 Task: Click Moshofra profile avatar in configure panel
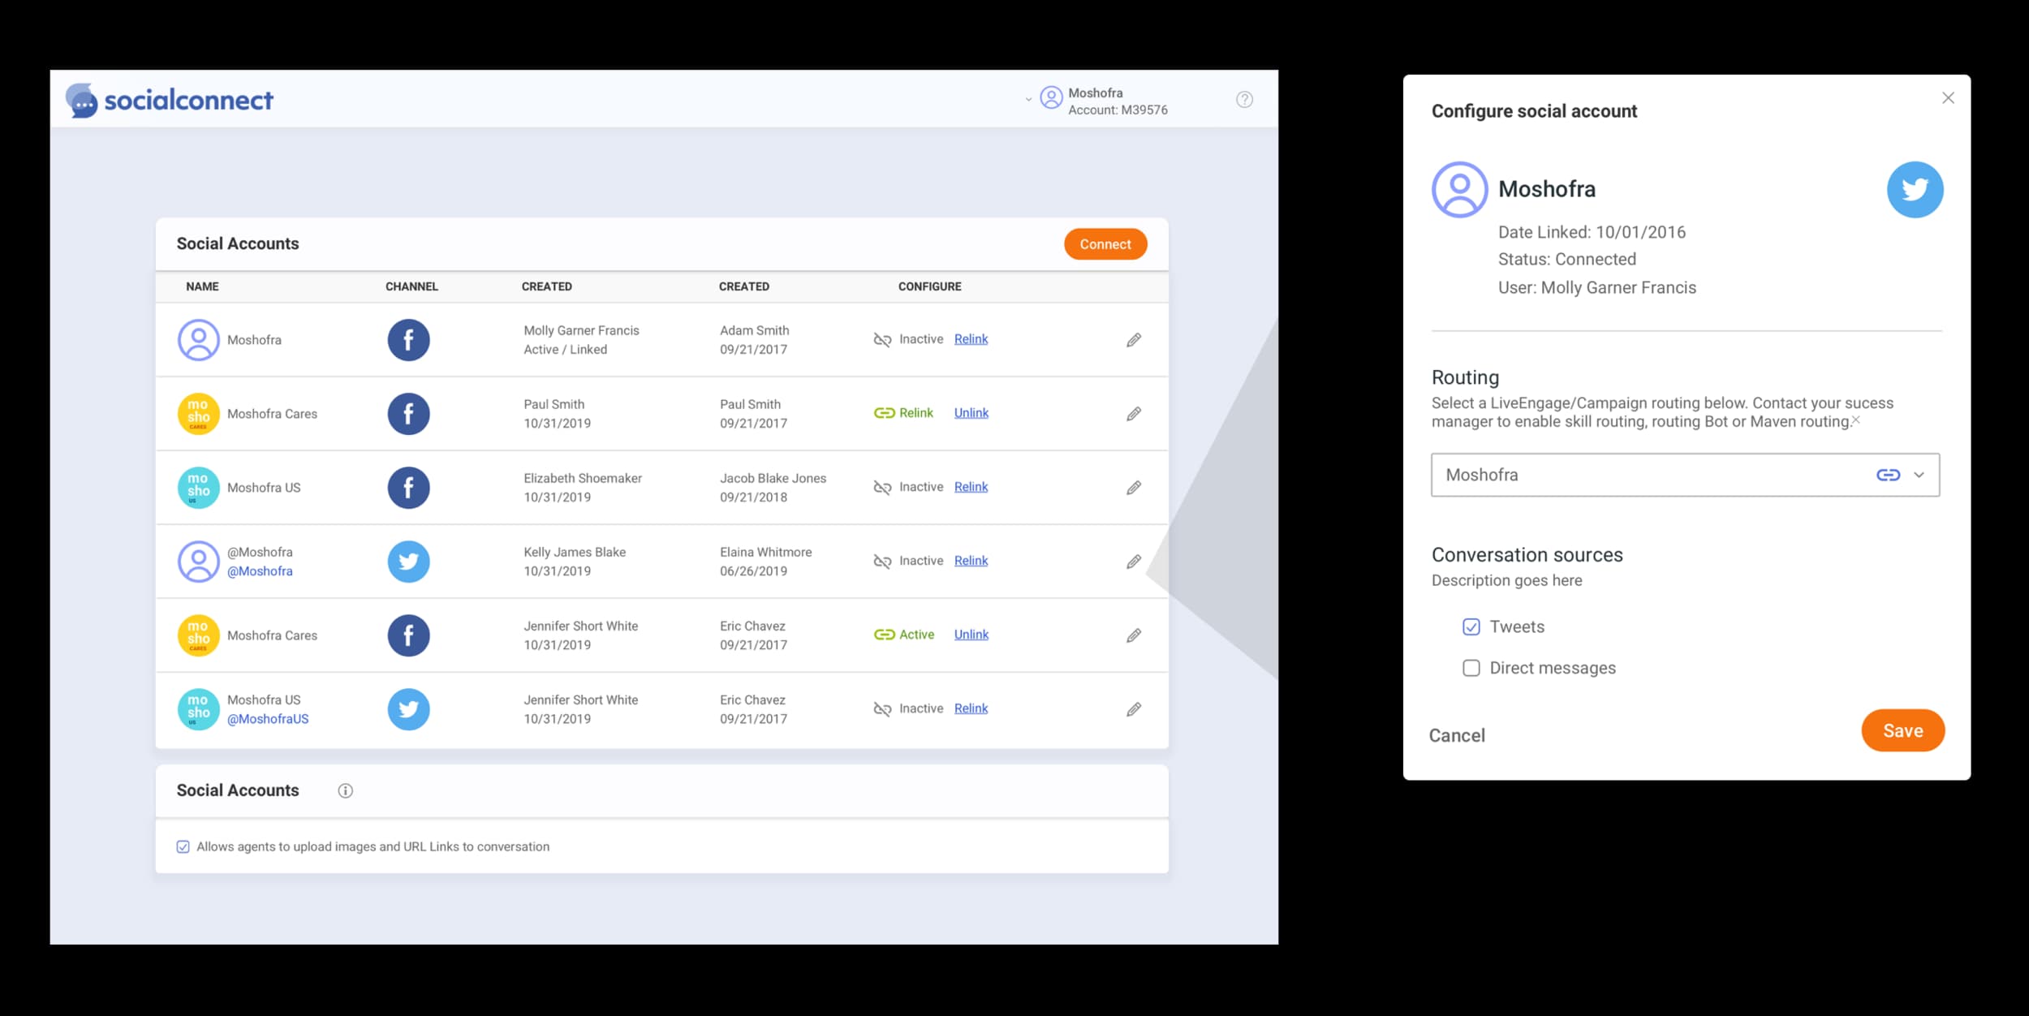(x=1459, y=190)
